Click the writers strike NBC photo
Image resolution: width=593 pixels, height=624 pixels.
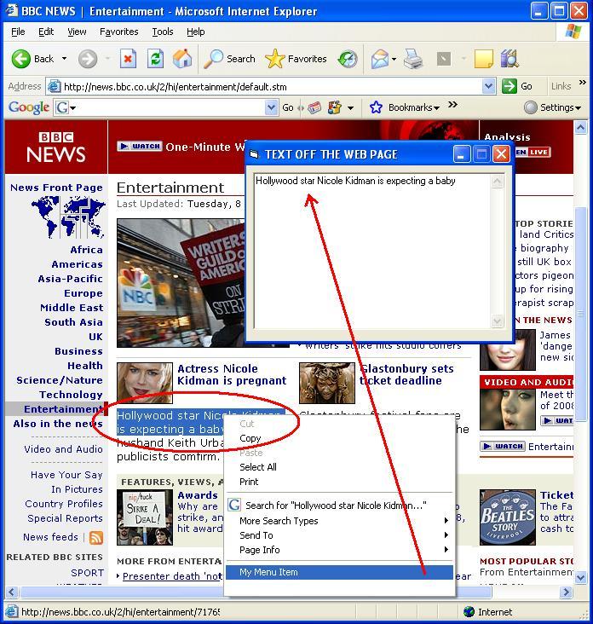tap(181, 283)
